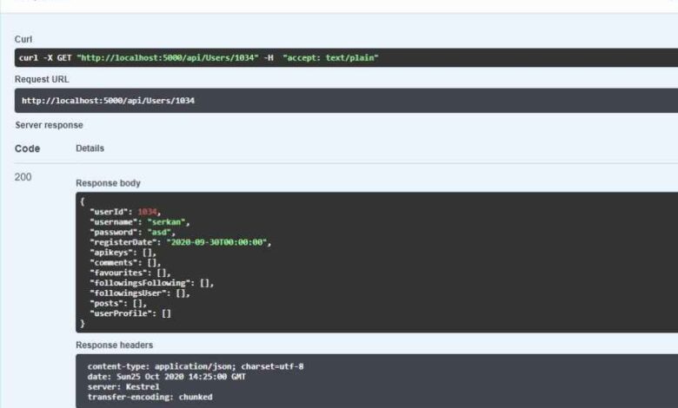Select the curl command text
678x408 pixels.
pos(198,58)
